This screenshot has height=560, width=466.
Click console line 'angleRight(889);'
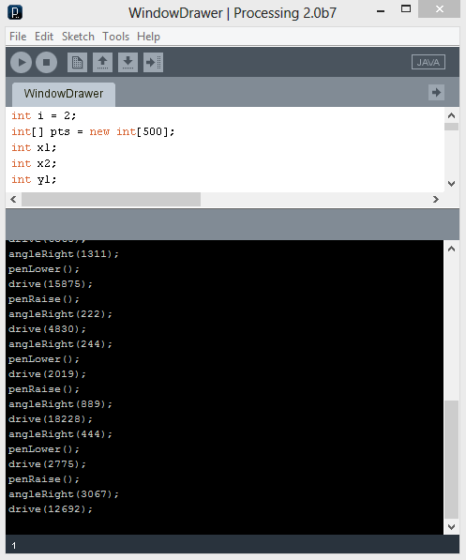point(60,404)
